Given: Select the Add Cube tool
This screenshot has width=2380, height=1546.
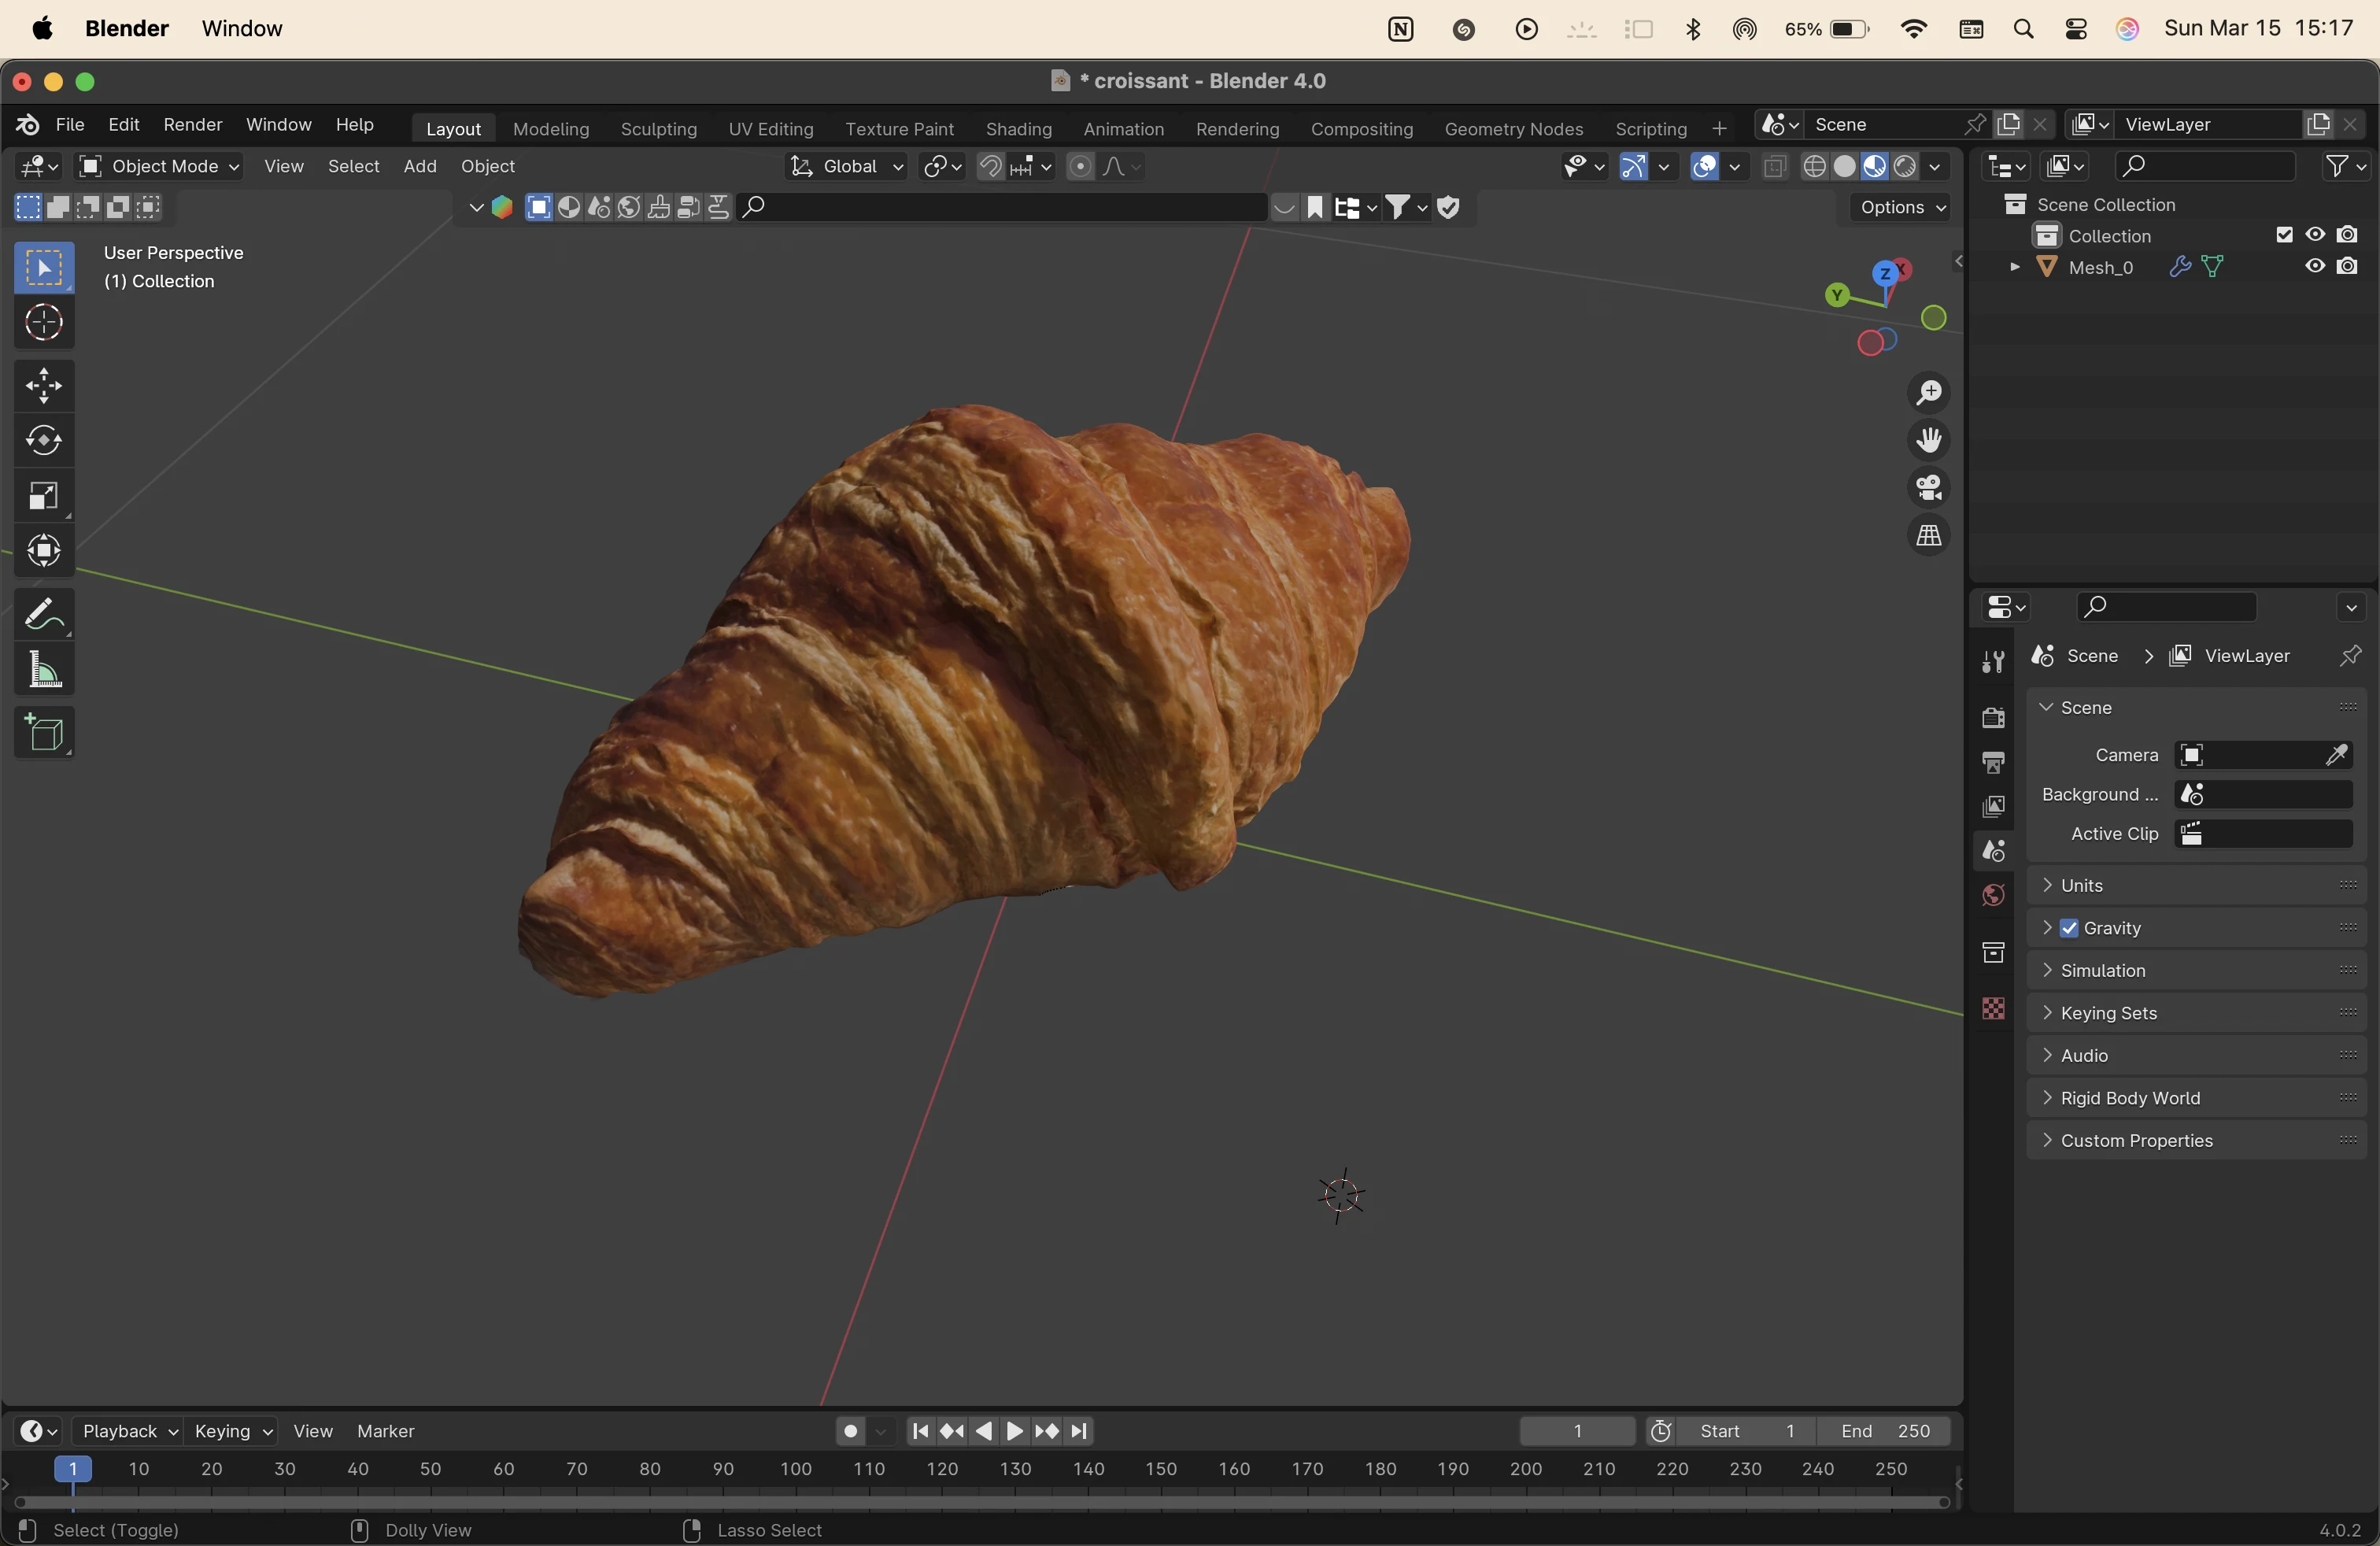Looking at the screenshot, I should tap(44, 734).
